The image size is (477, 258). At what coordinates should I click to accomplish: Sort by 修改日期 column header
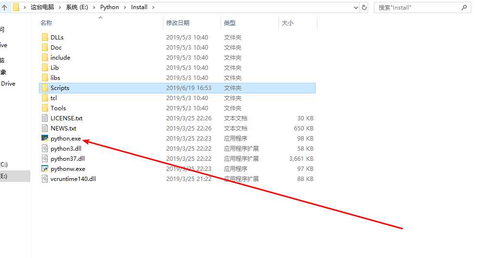tap(178, 23)
